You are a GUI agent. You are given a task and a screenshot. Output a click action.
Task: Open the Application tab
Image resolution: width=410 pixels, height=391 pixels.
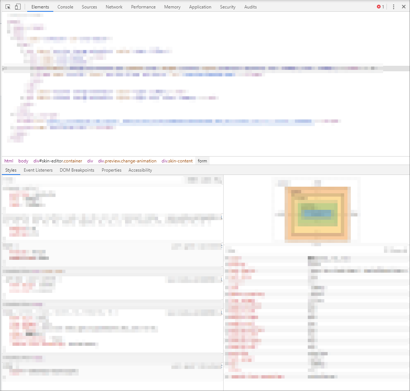[200, 7]
